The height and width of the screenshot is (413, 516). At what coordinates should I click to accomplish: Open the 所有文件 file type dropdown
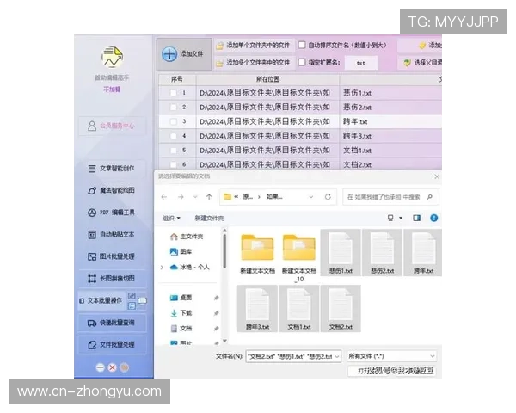[x=391, y=355]
